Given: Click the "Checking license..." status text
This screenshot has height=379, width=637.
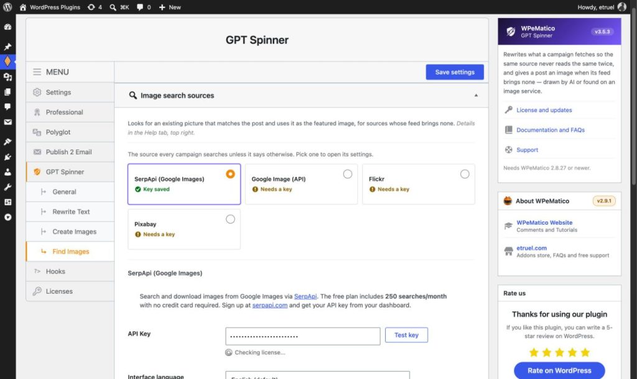Looking at the screenshot, I should (x=259, y=352).
